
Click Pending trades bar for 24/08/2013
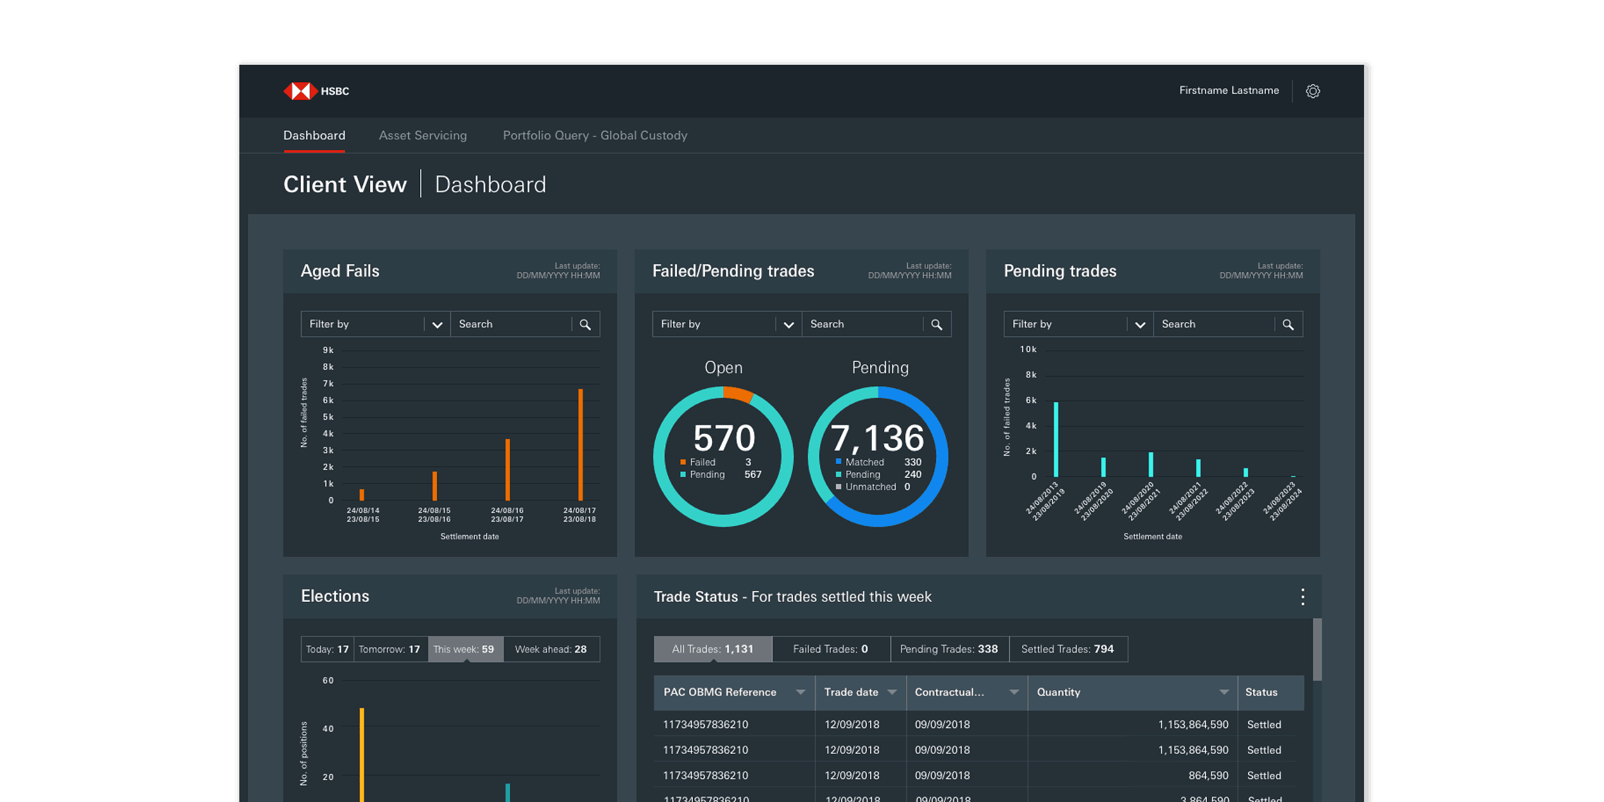coord(1056,439)
